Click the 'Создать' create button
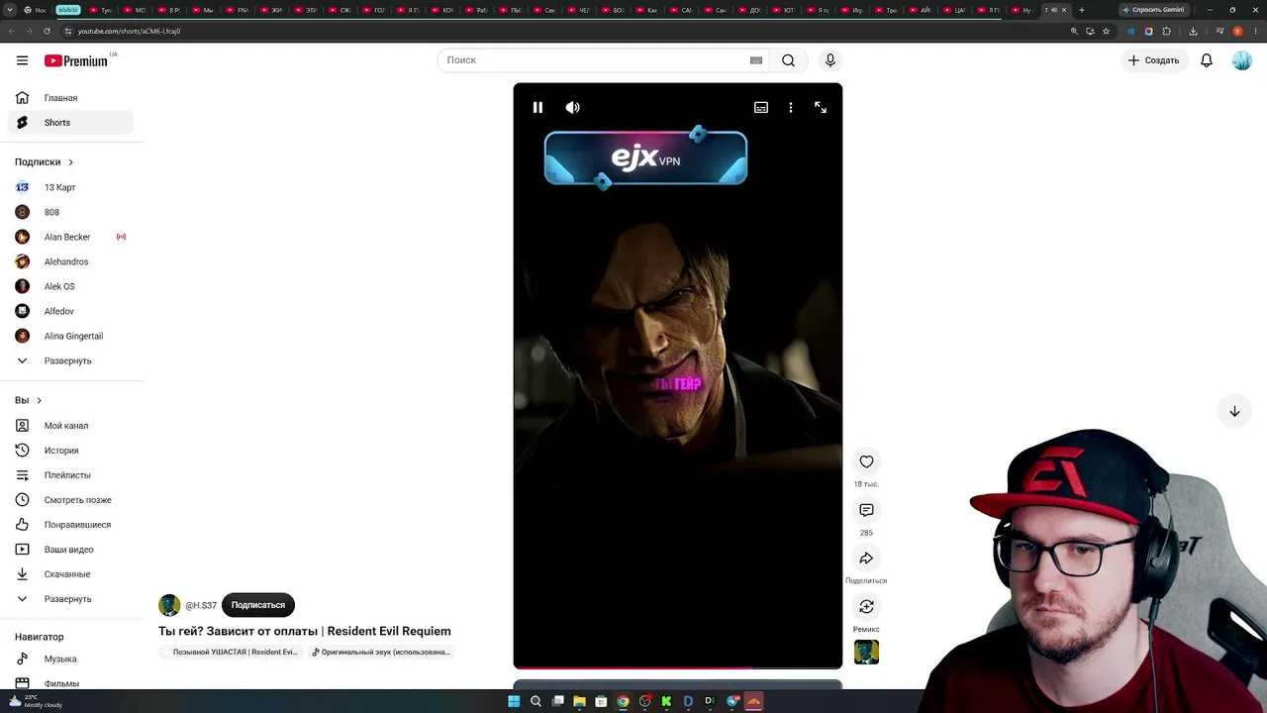The height and width of the screenshot is (713, 1267). (1154, 60)
